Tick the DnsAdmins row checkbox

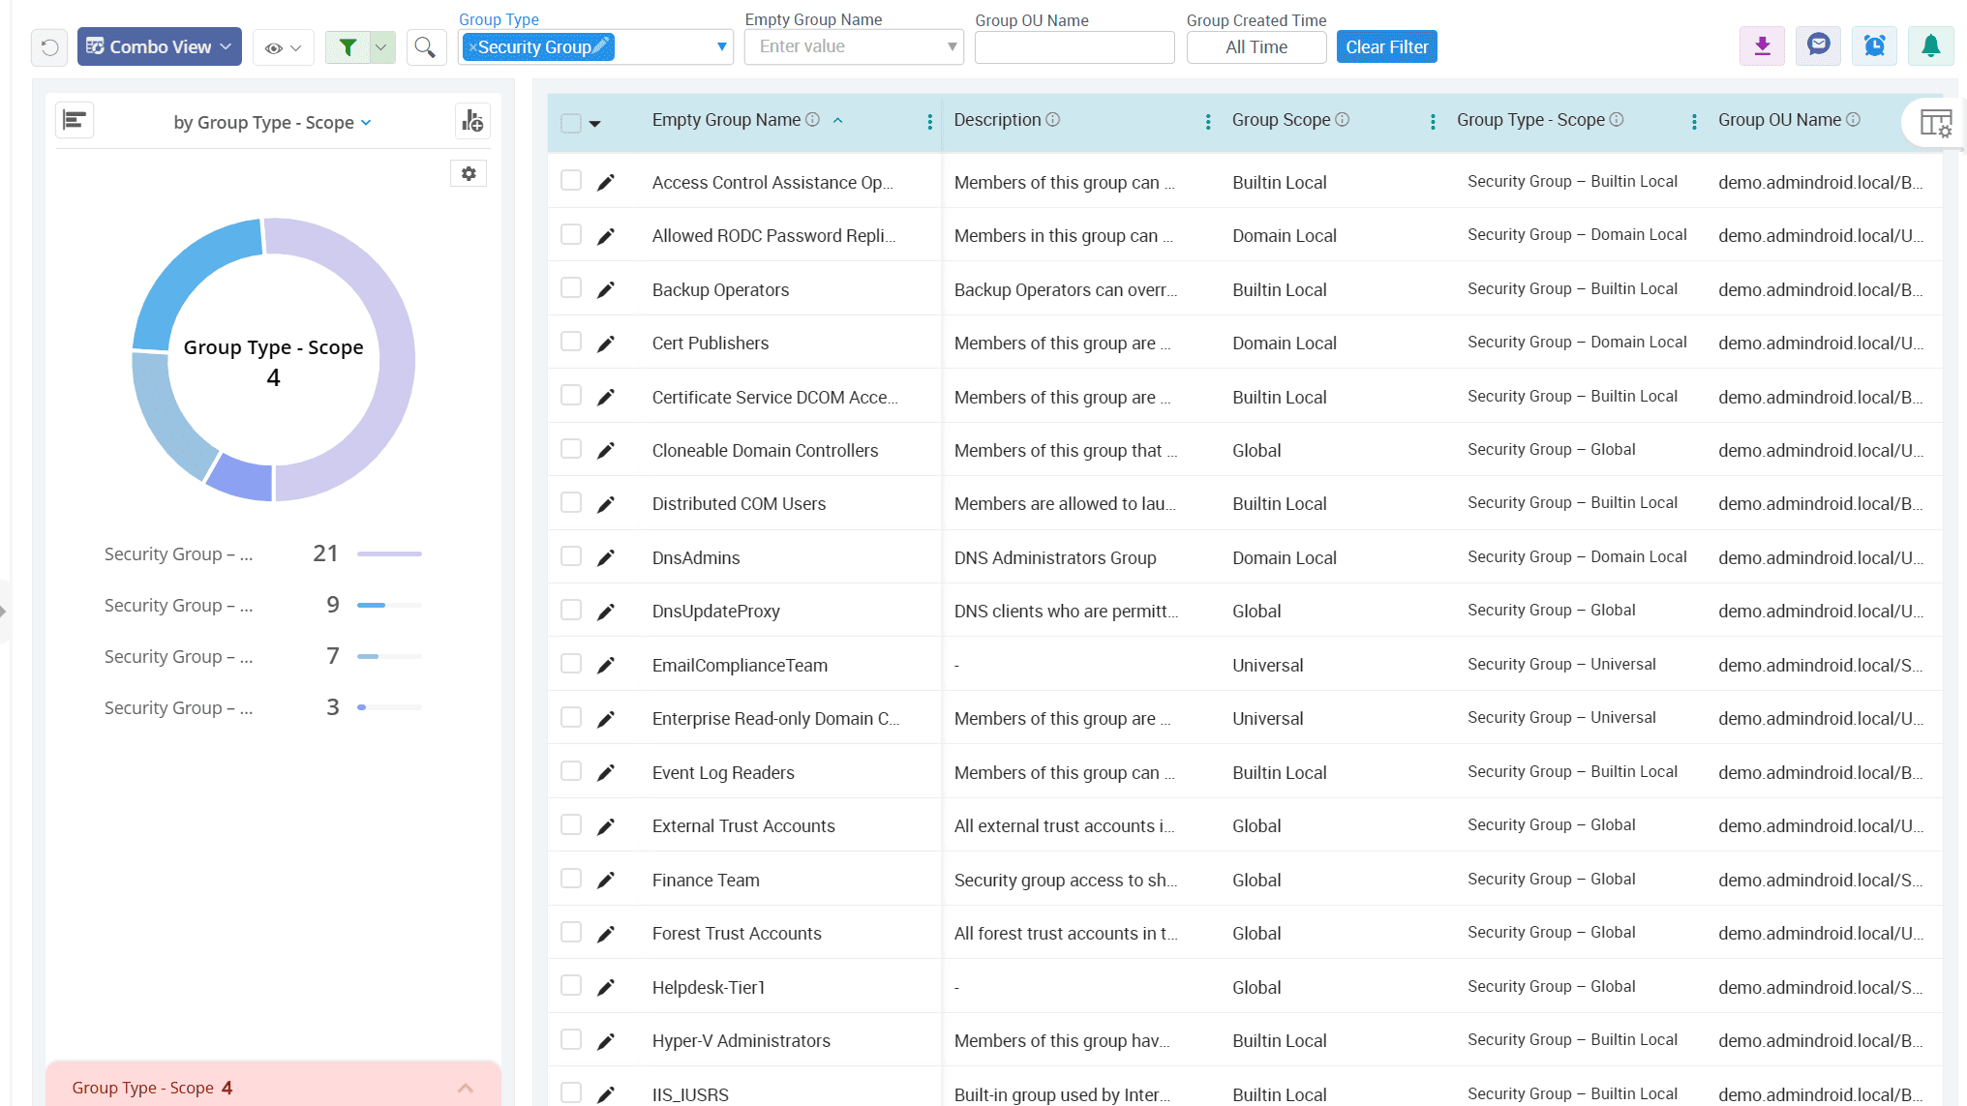pyautogui.click(x=571, y=556)
